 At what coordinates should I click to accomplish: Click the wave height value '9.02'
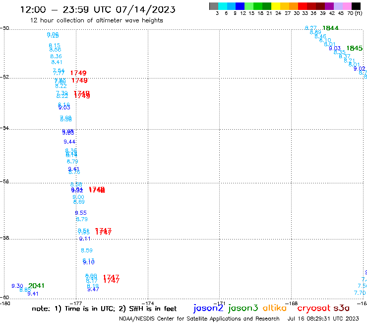click(359, 69)
